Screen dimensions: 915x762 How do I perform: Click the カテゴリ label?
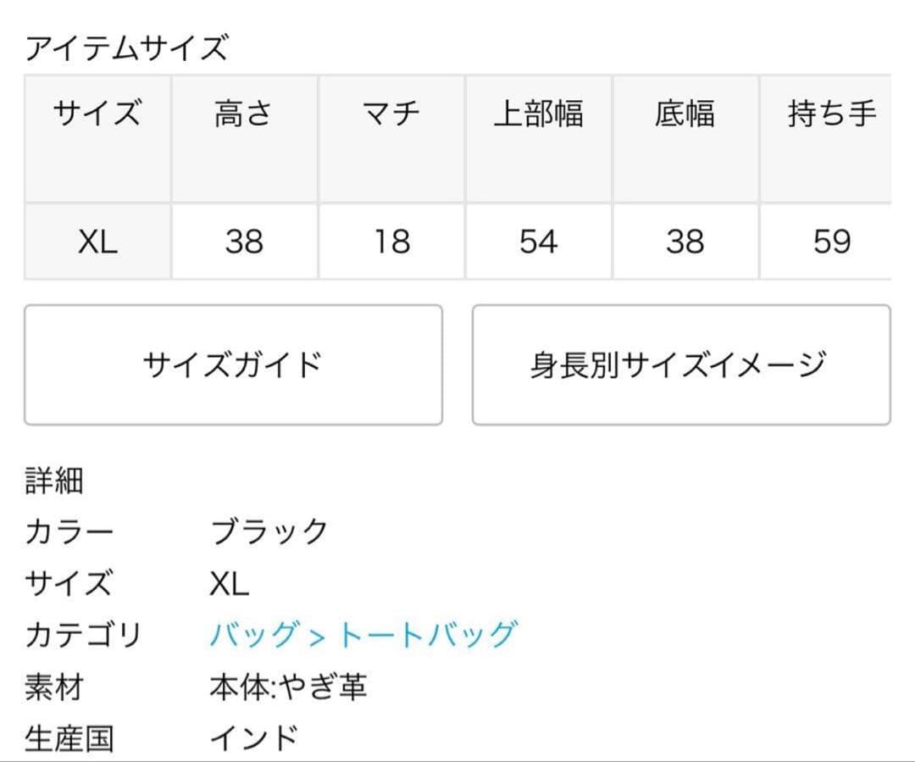[x=83, y=634]
